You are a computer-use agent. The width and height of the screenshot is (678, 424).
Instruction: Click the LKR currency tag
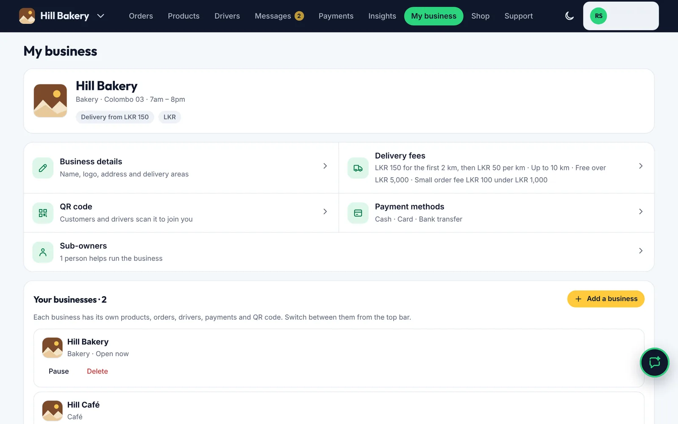click(x=169, y=117)
